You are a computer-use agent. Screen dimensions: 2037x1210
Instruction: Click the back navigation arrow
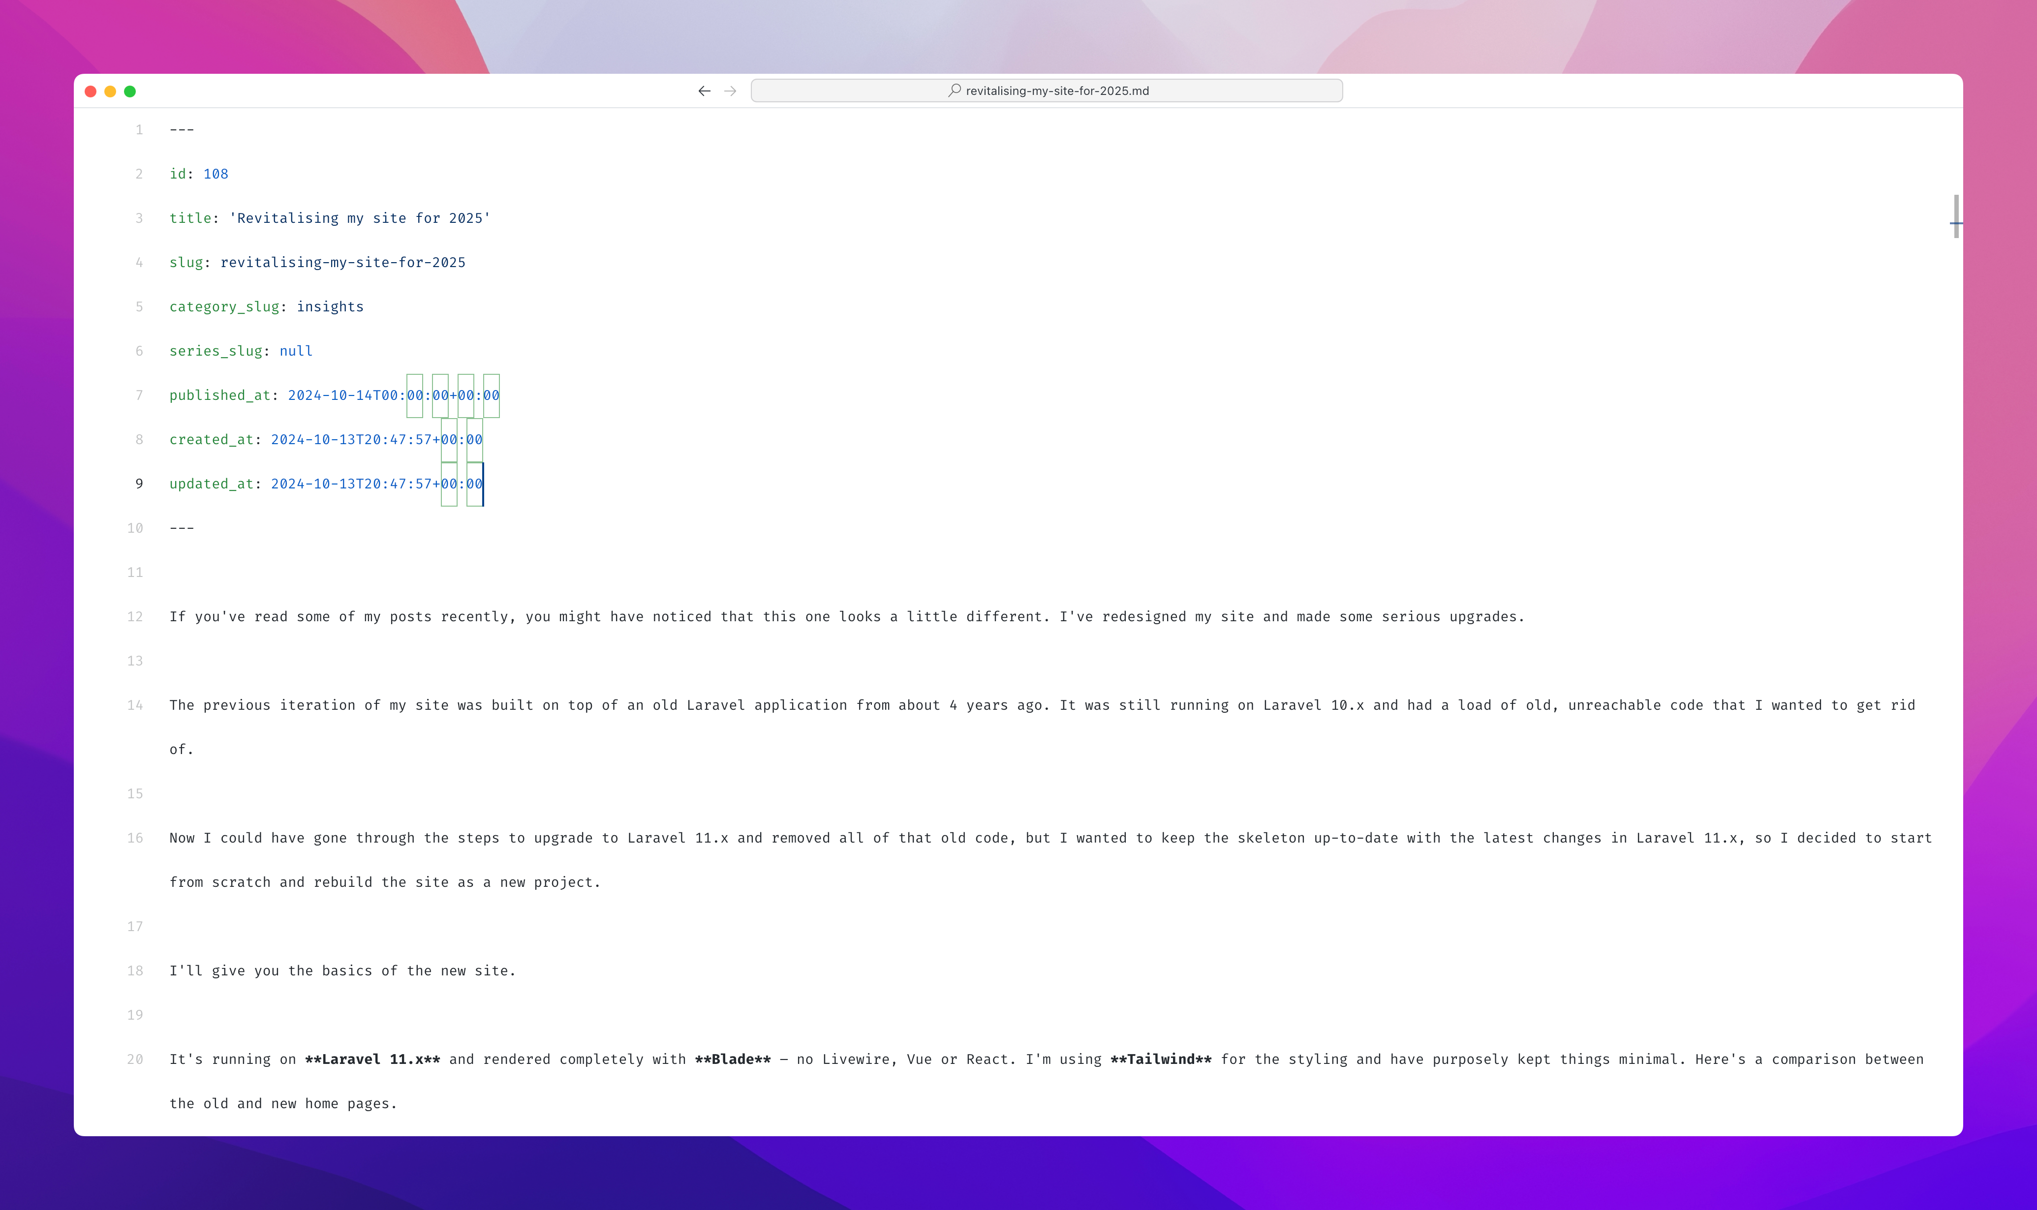(705, 91)
